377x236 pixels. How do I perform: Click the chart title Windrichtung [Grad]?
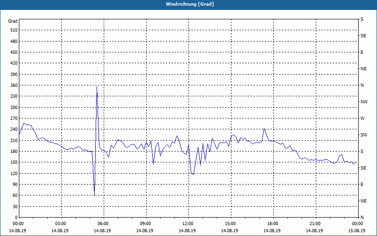[x=190, y=4]
